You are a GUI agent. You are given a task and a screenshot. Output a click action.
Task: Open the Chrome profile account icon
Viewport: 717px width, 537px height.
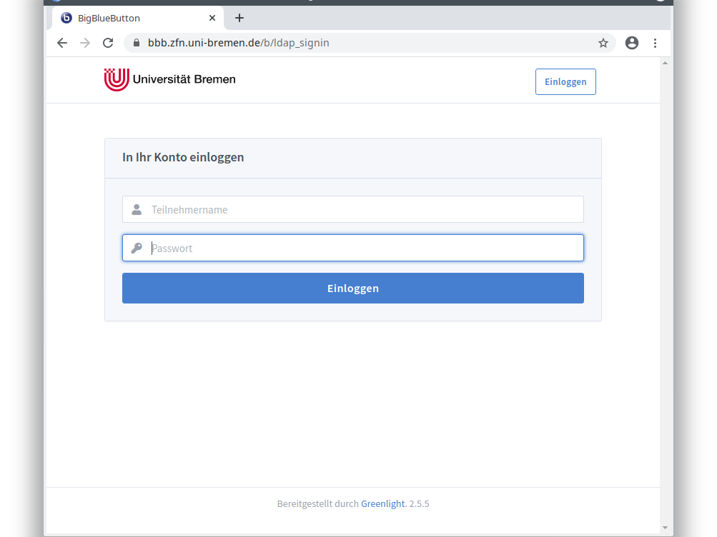[x=631, y=43]
